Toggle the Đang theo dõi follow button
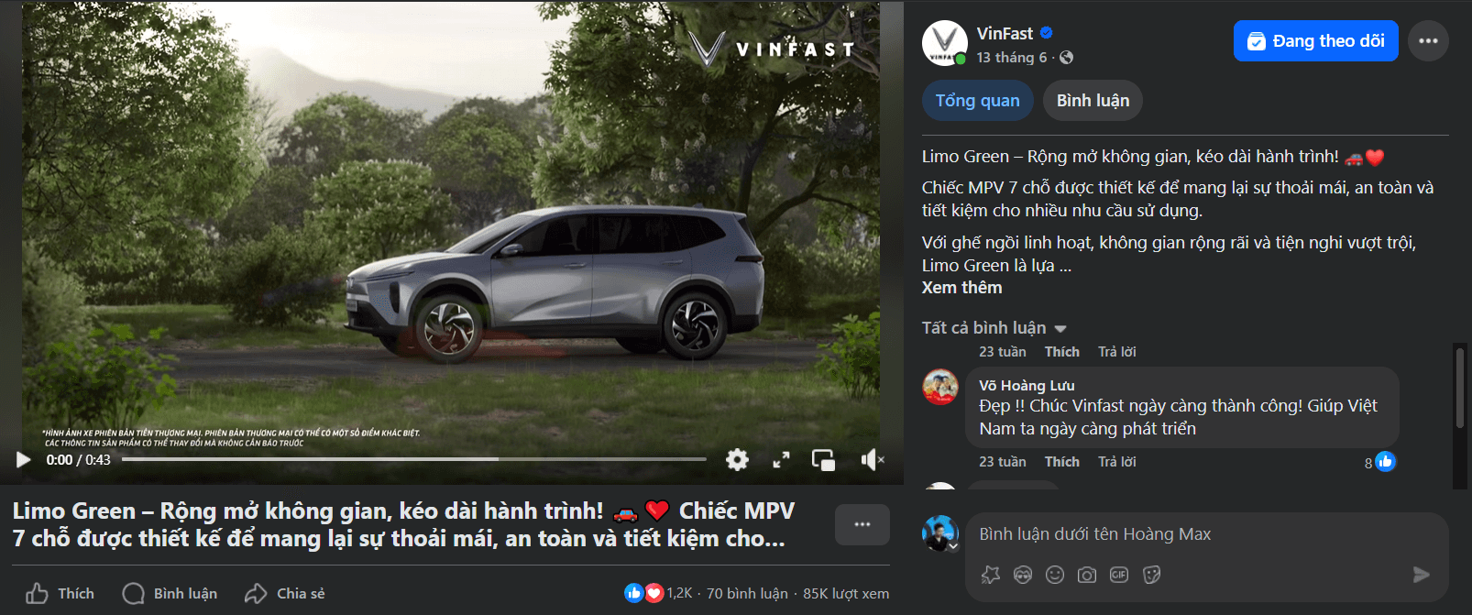Screen dimensions: 1472x615 coord(1315,41)
